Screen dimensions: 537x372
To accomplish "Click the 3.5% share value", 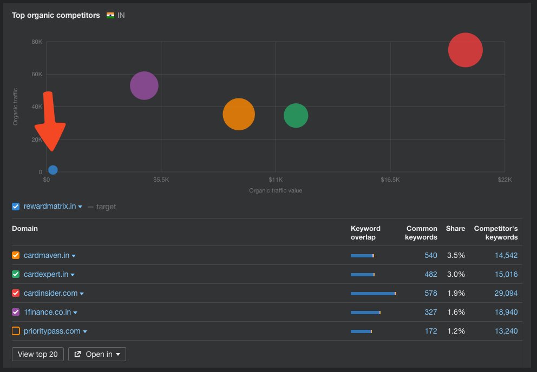I will click(x=456, y=255).
